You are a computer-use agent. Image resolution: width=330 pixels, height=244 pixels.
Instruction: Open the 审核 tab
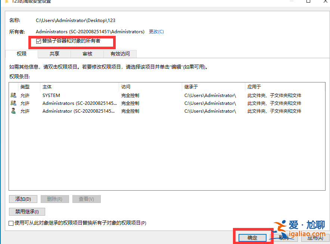tap(87, 54)
